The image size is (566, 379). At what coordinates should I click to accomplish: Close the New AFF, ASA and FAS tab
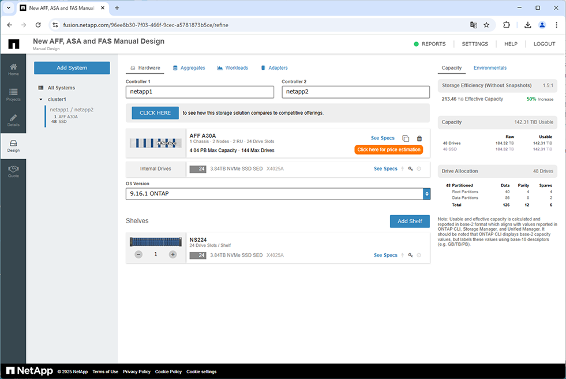(x=103, y=8)
